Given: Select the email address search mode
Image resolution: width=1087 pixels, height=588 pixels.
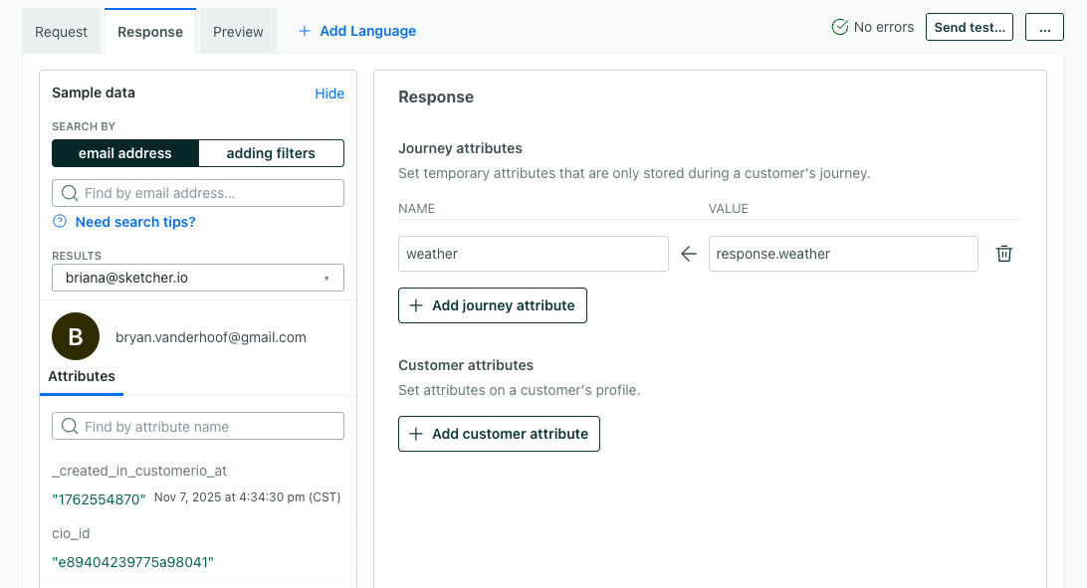Looking at the screenshot, I should click(125, 153).
